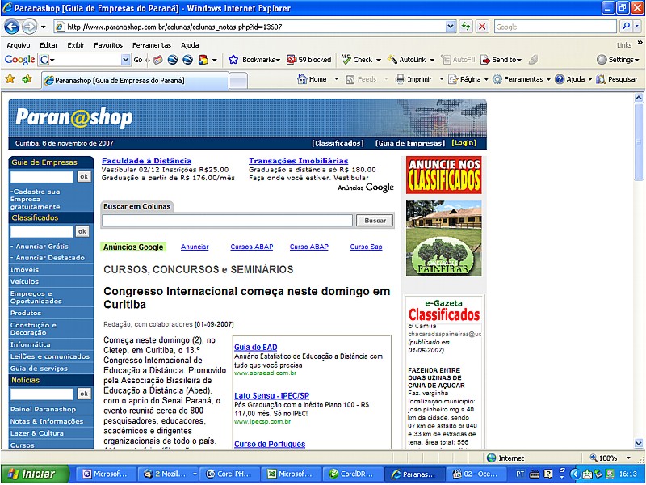The image size is (646, 485).
Task: Open the Google toolbar Settings dropdown
Action: point(618,60)
